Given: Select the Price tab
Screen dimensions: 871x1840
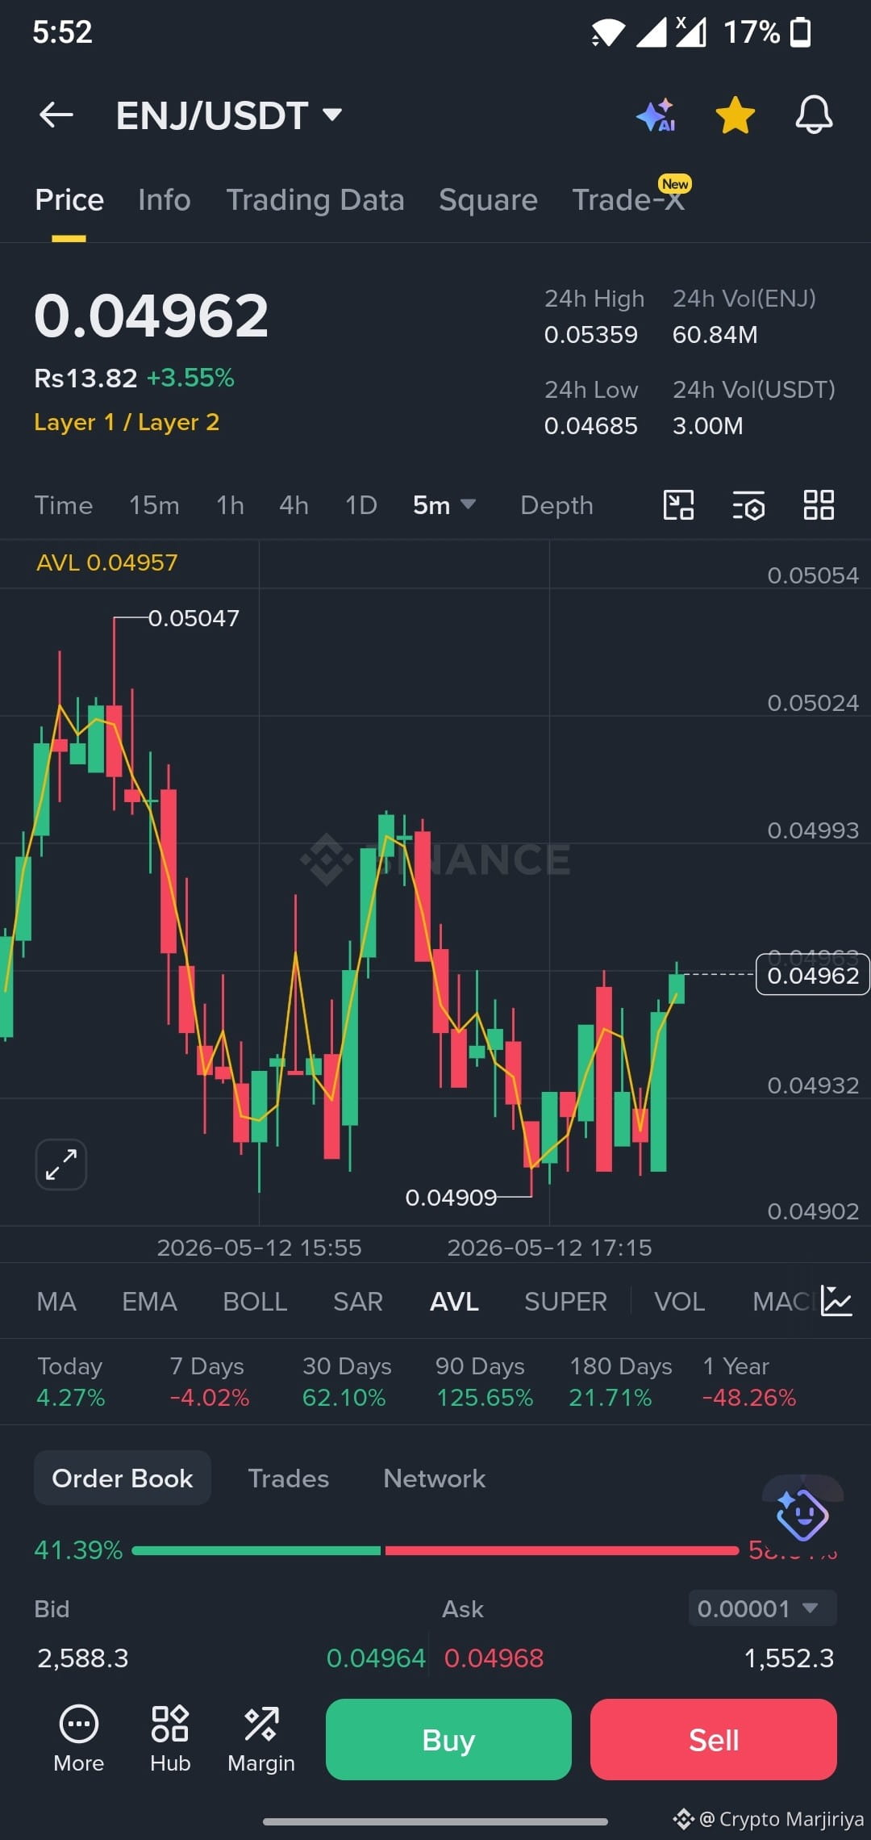Looking at the screenshot, I should [69, 199].
